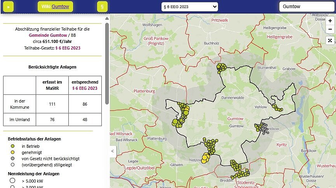Screen dimensions: 336x188
Task: Toggle fullscreen map view
Action: pos(330,41)
